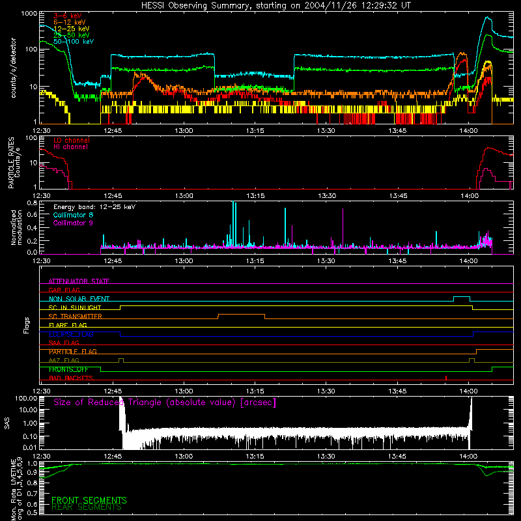Image resolution: width=521 pixels, height=521 pixels.
Task: Click the Size of Reduced Triangle title
Action: pyautogui.click(x=165, y=402)
